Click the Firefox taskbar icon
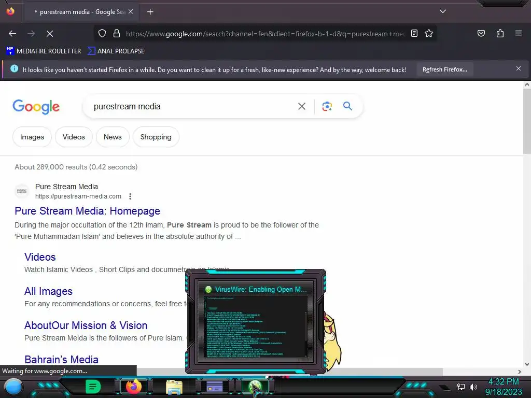Viewport: 531px width, 398px height. [x=134, y=387]
